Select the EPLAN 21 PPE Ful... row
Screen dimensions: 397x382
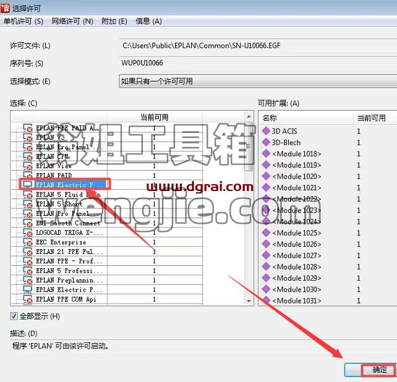[x=106, y=252]
